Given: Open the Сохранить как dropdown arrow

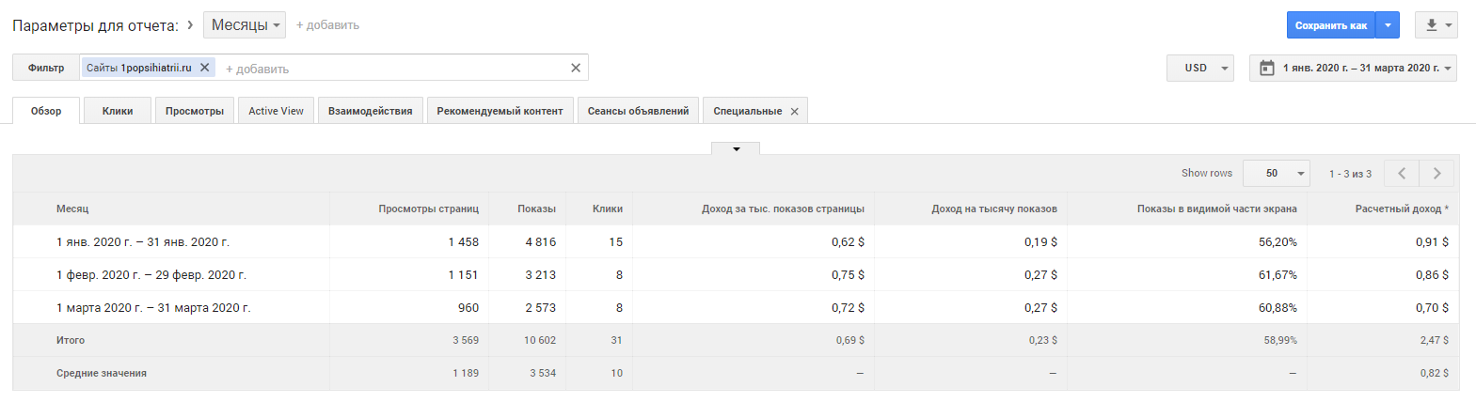Looking at the screenshot, I should (1388, 25).
